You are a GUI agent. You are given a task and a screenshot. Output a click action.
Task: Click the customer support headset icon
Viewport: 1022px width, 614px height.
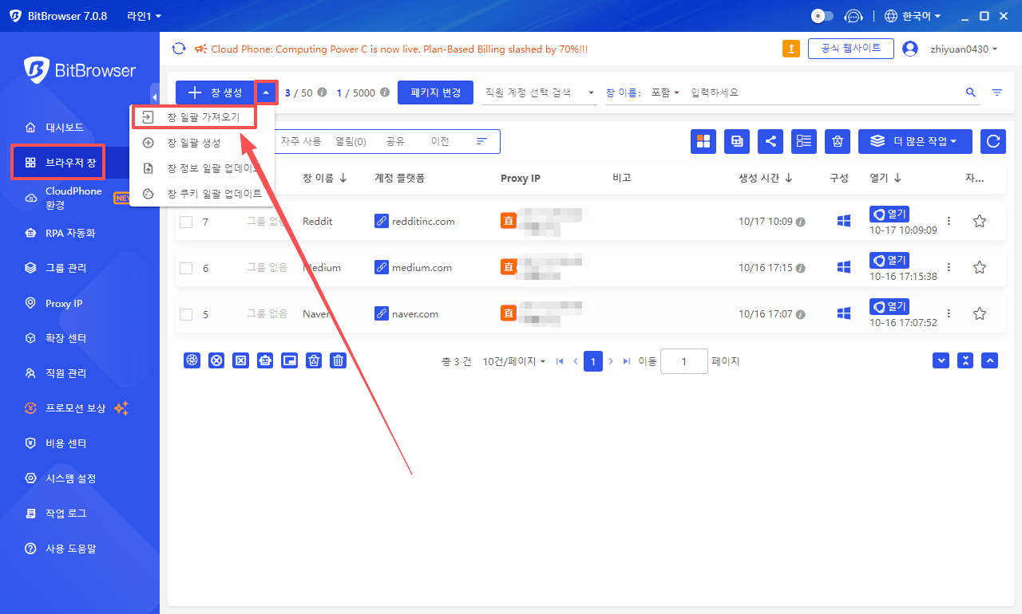(854, 16)
